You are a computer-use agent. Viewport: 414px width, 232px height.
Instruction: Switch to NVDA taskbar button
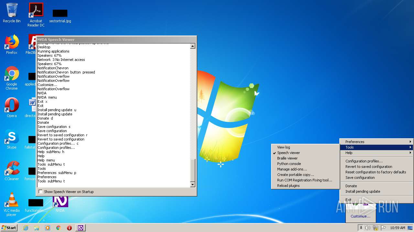point(81,228)
